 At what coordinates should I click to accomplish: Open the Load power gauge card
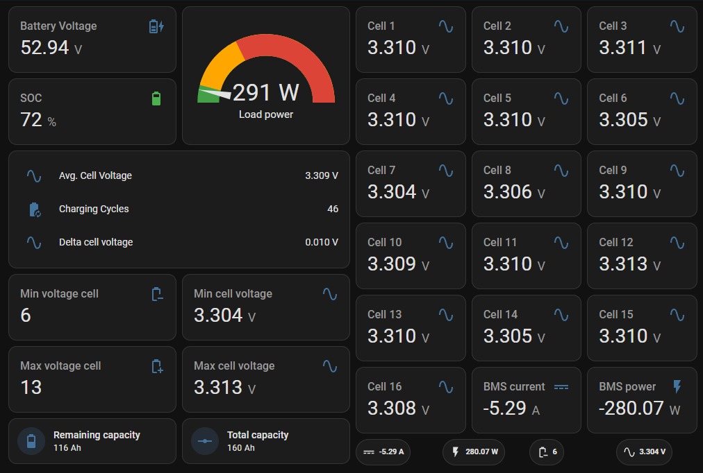[x=266, y=76]
